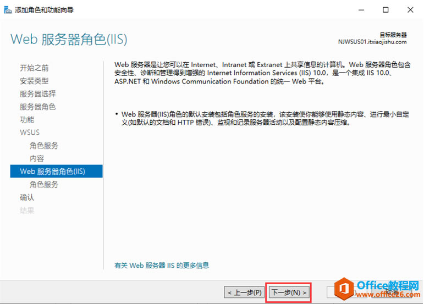Go to 开始之前 step
Image resolution: width=424 pixels, height=304 pixels.
click(x=34, y=68)
